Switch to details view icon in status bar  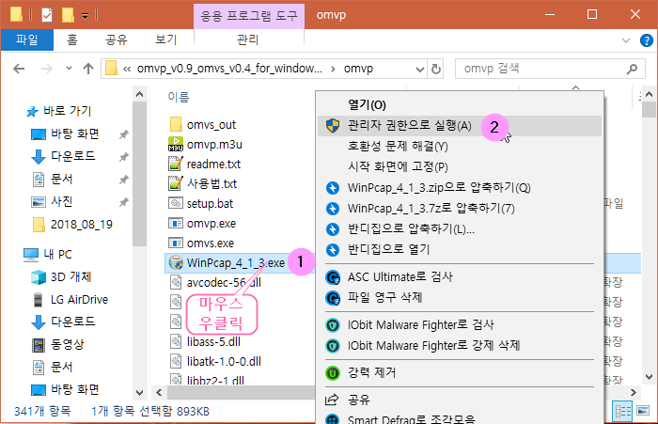[x=622, y=411]
